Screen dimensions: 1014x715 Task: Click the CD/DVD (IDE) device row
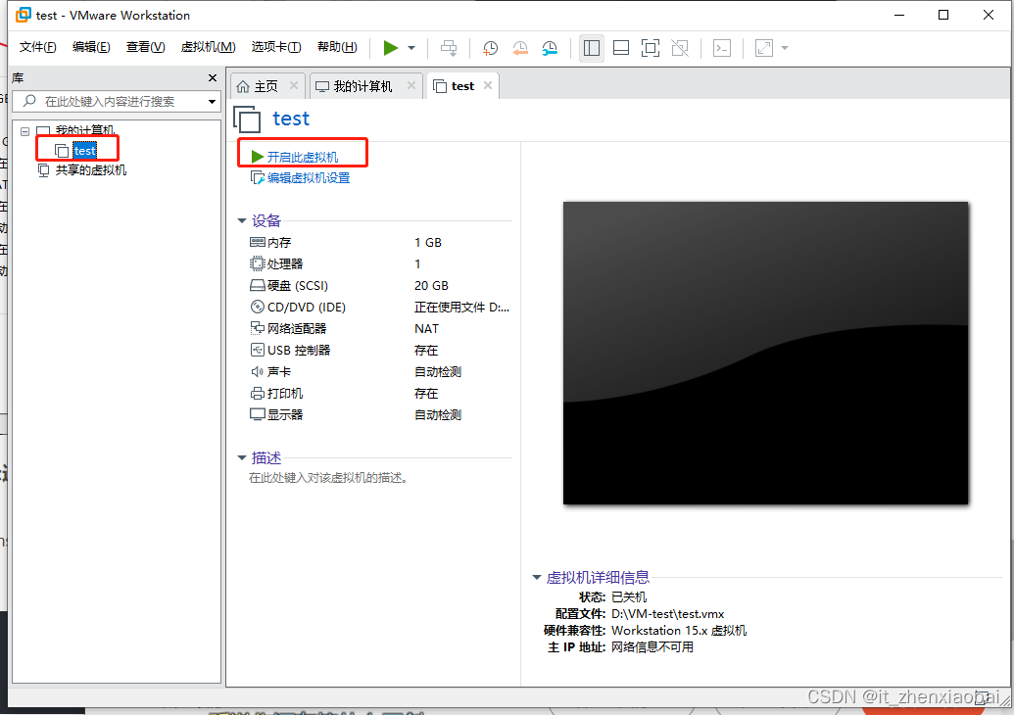click(x=380, y=308)
